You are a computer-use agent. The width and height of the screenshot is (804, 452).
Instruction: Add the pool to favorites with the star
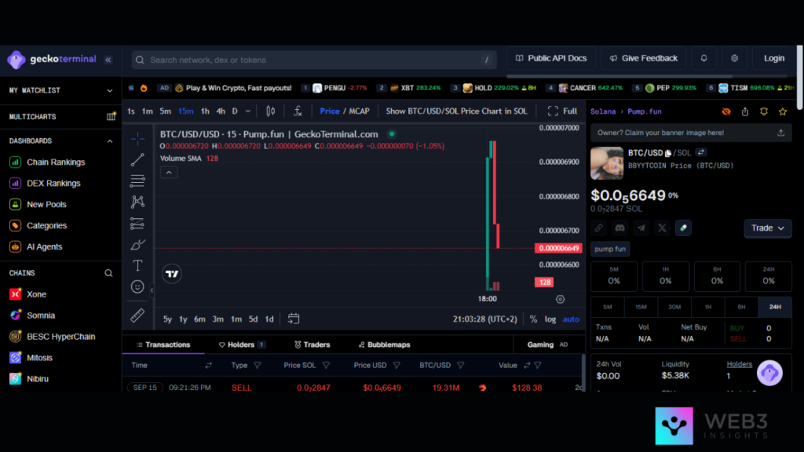pyautogui.click(x=783, y=111)
